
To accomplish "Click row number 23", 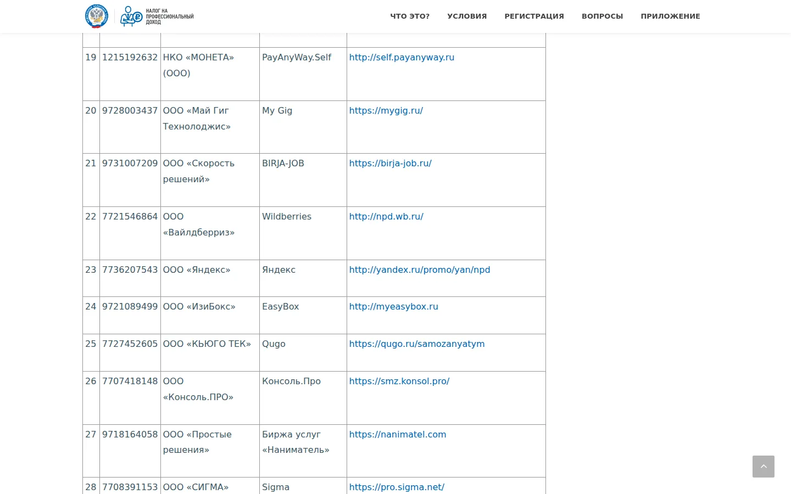I will (91, 270).
